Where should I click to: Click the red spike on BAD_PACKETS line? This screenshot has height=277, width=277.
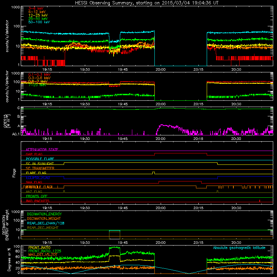[x=259, y=201]
